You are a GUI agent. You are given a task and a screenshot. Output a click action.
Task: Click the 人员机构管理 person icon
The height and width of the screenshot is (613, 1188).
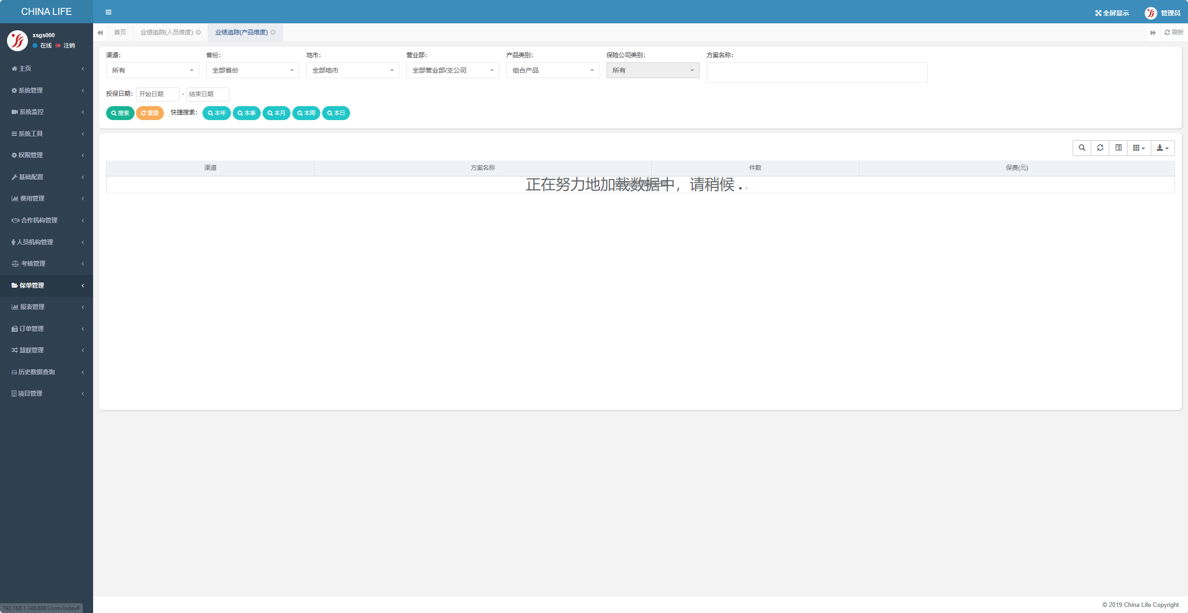pyautogui.click(x=13, y=242)
